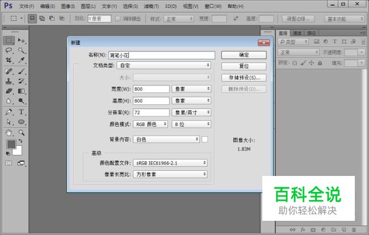Select the Pen tool

click(x=9, y=112)
